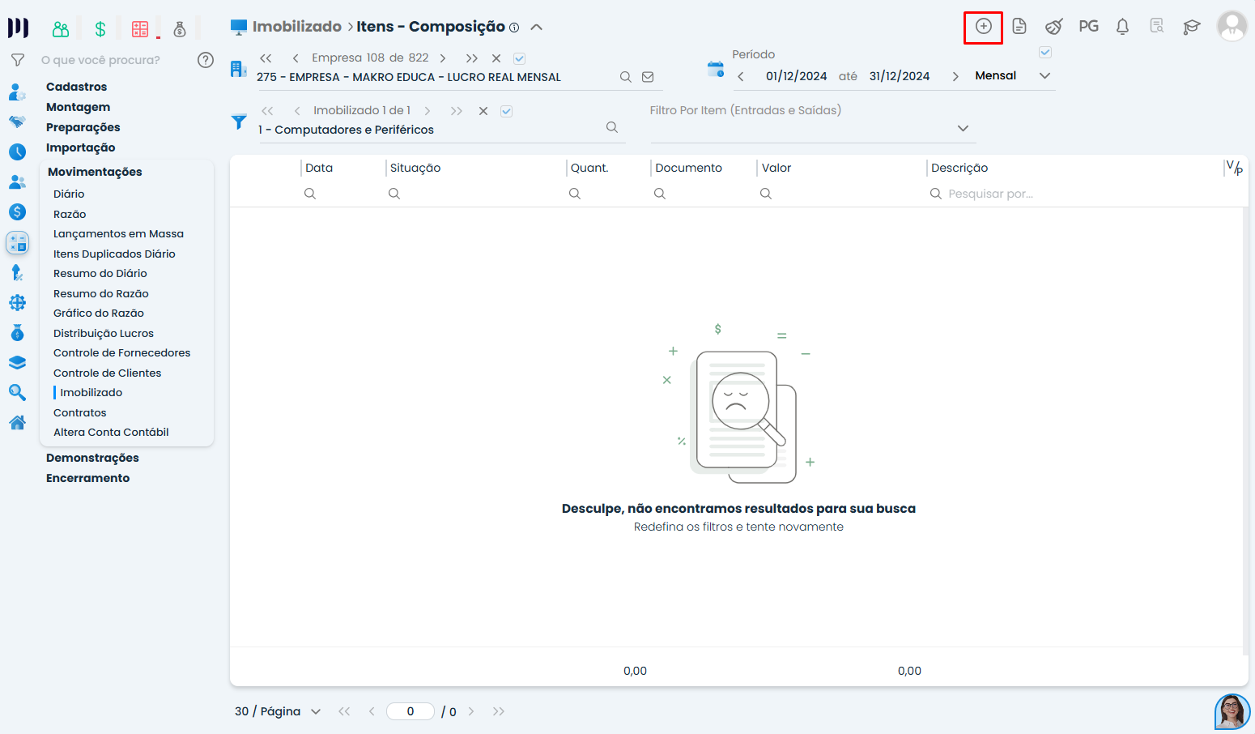The width and height of the screenshot is (1255, 734).
Task: Open the graduation cap training icon
Action: [x=1191, y=27]
